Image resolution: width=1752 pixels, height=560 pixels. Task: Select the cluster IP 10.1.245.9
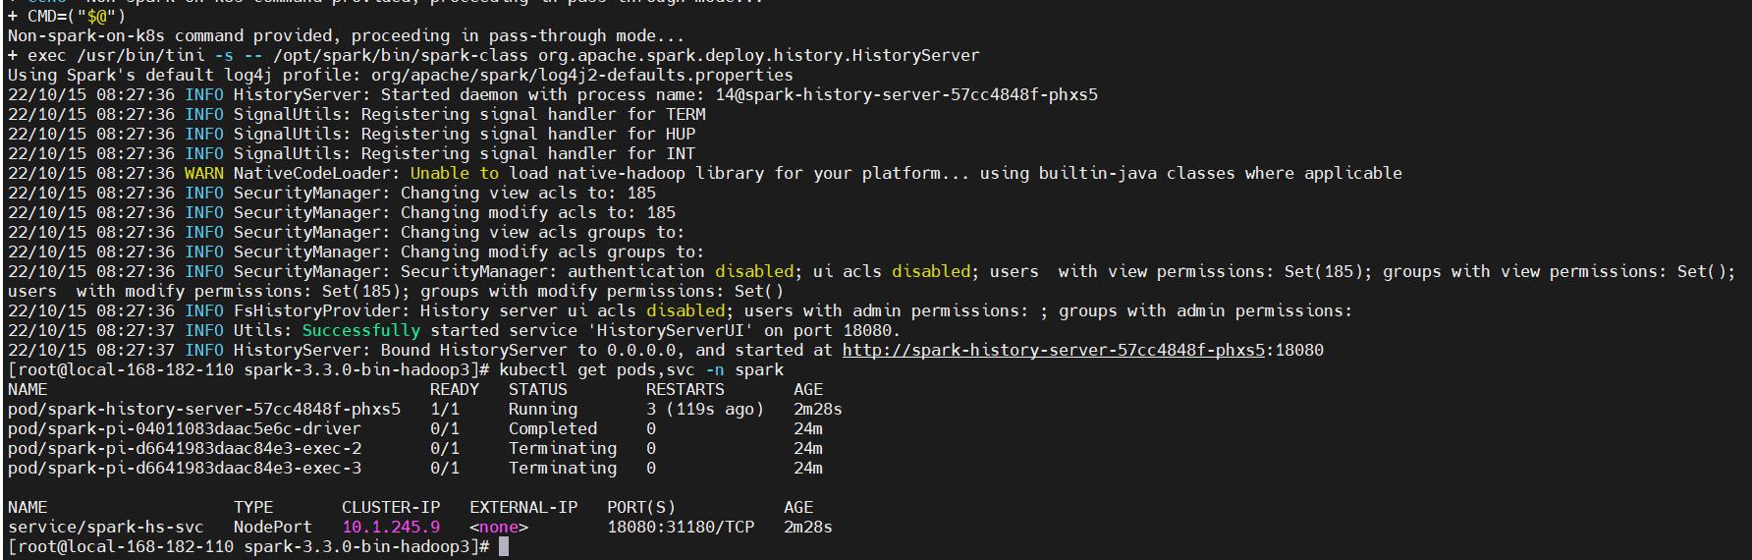(x=391, y=527)
